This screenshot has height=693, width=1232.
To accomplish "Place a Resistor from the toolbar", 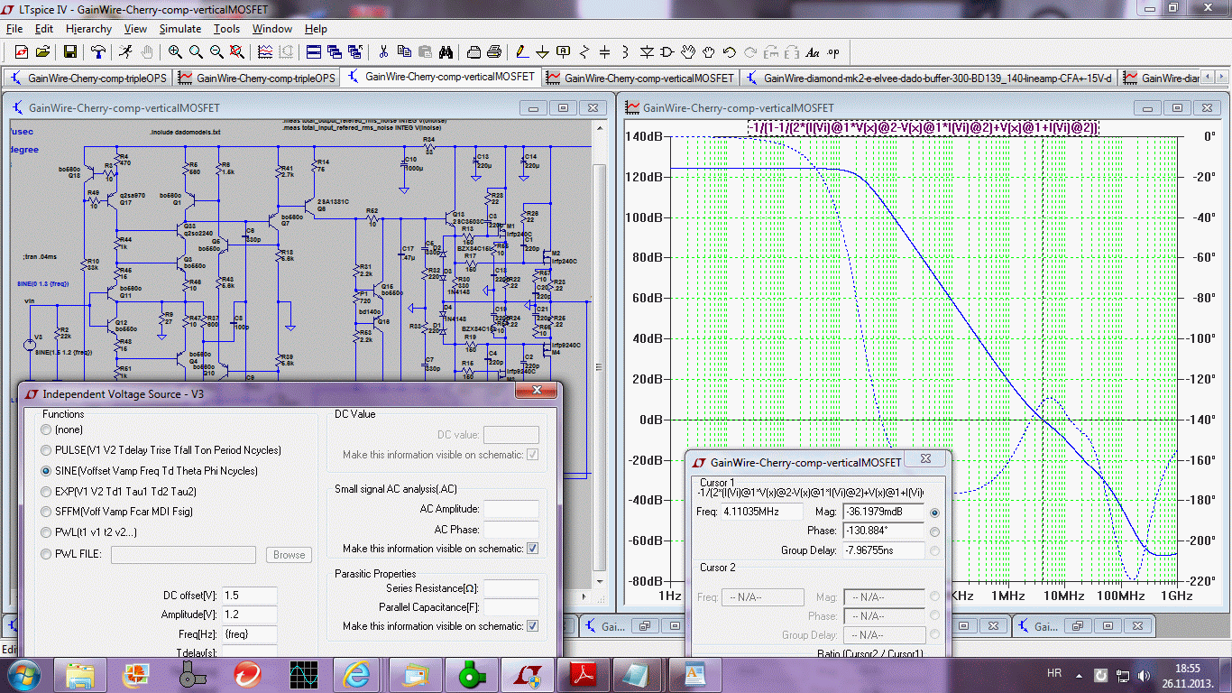I will 584,51.
